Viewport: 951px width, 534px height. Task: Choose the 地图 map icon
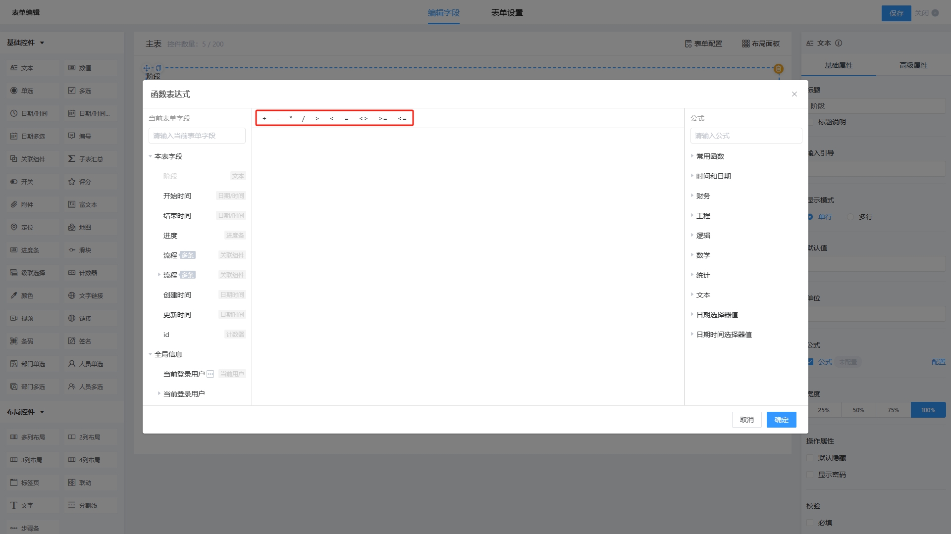pyautogui.click(x=72, y=227)
